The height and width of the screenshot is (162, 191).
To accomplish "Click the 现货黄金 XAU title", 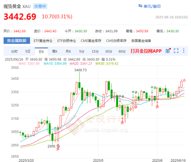I will pos(17,6).
